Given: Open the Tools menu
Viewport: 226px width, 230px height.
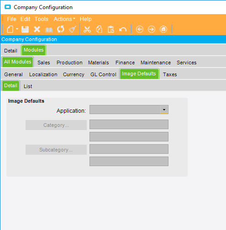Looking at the screenshot, I should (x=42, y=19).
